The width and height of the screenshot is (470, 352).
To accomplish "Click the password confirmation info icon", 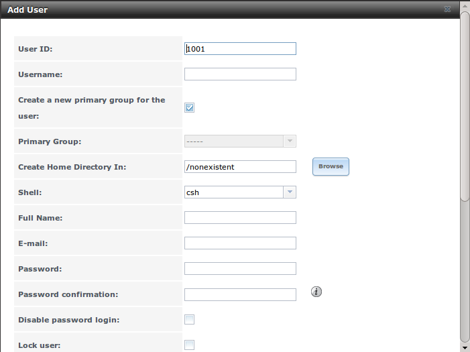I will coord(317,292).
